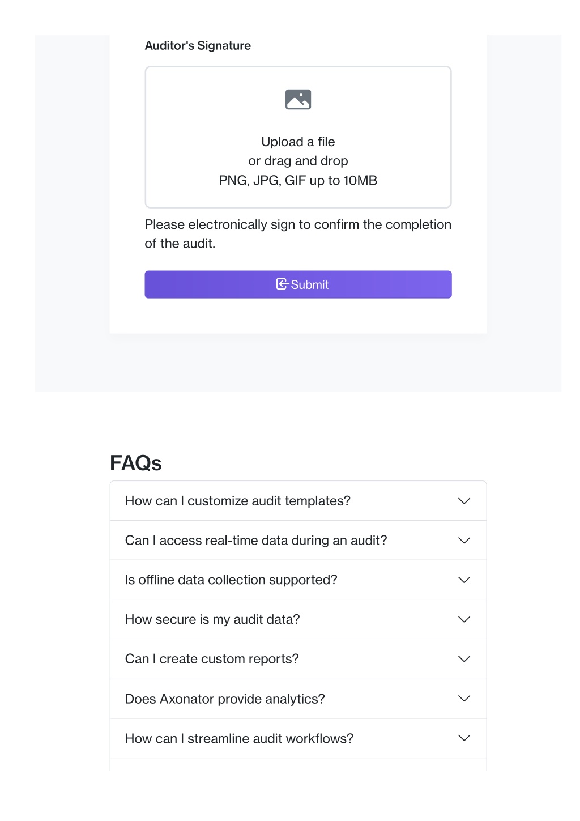
Task: Submit the audit form
Action: (298, 284)
